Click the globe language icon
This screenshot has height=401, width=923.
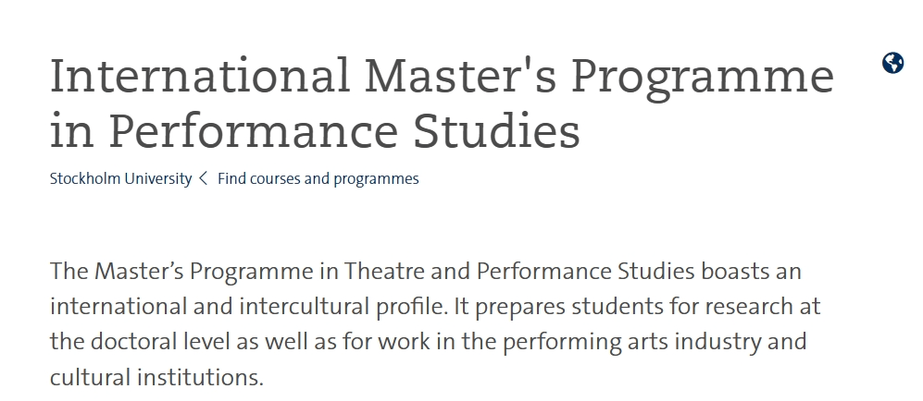point(892,63)
